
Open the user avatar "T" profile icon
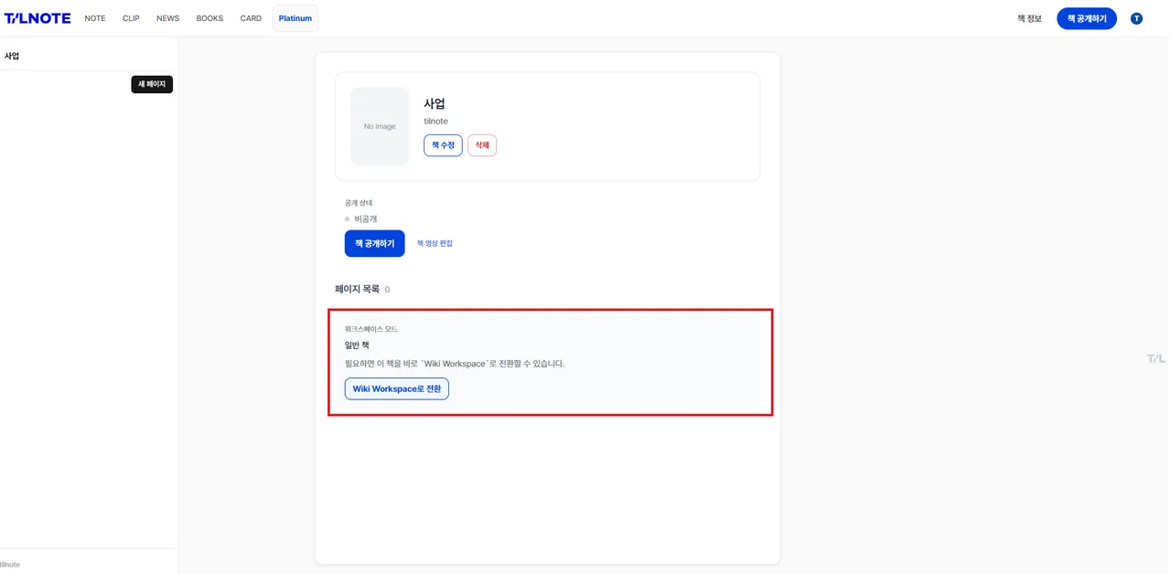1136,18
